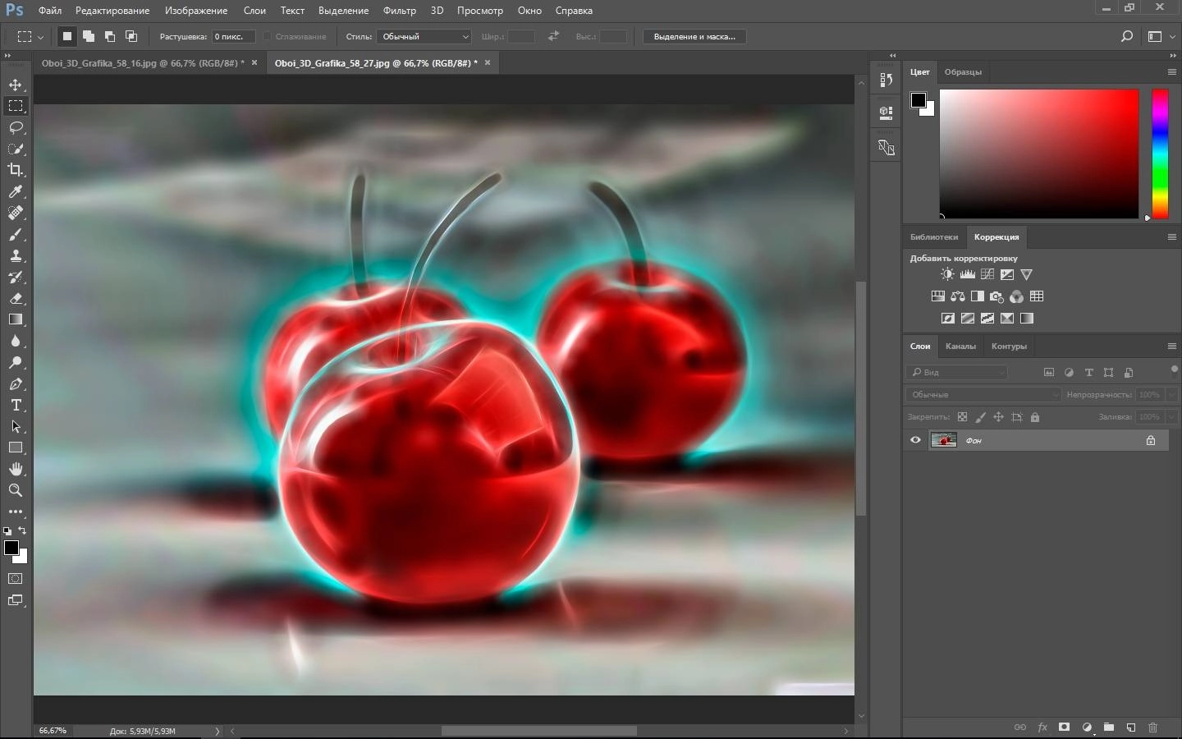
Task: Open the Фильтр menu
Action: coord(400,11)
